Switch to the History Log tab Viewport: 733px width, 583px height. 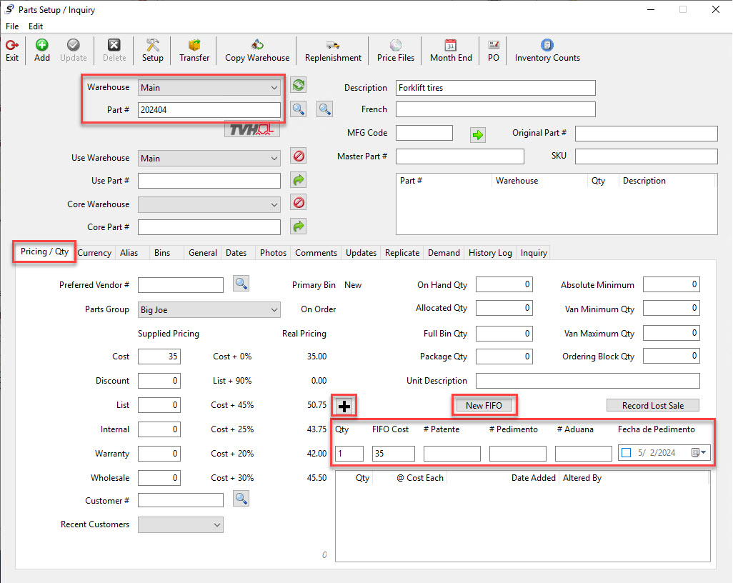[490, 252]
